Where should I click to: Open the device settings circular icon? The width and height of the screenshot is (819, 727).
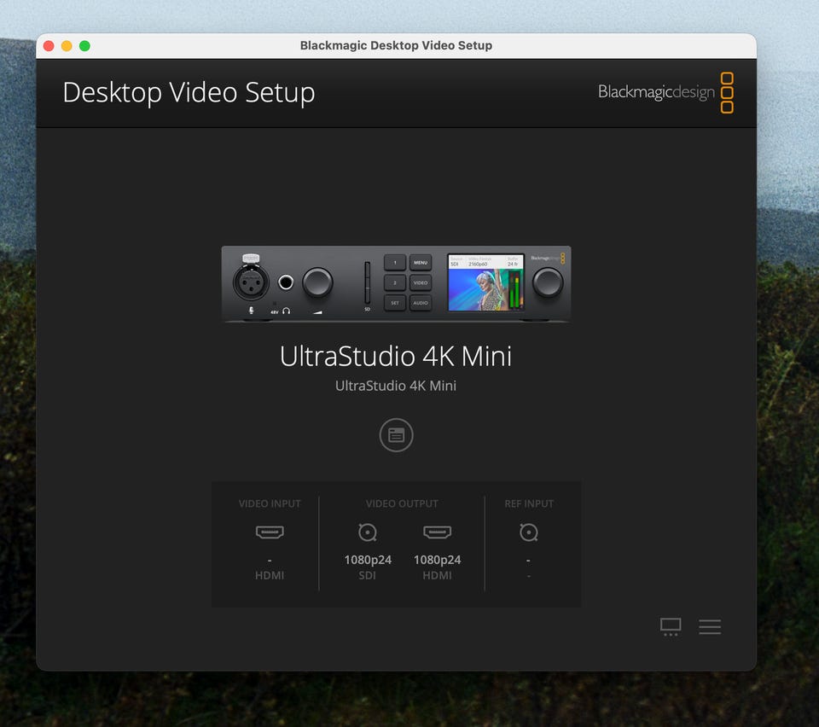pyautogui.click(x=396, y=435)
